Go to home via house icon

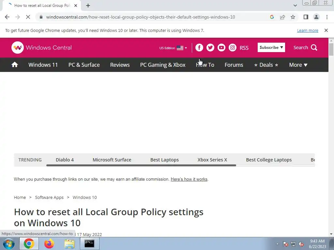(15, 65)
